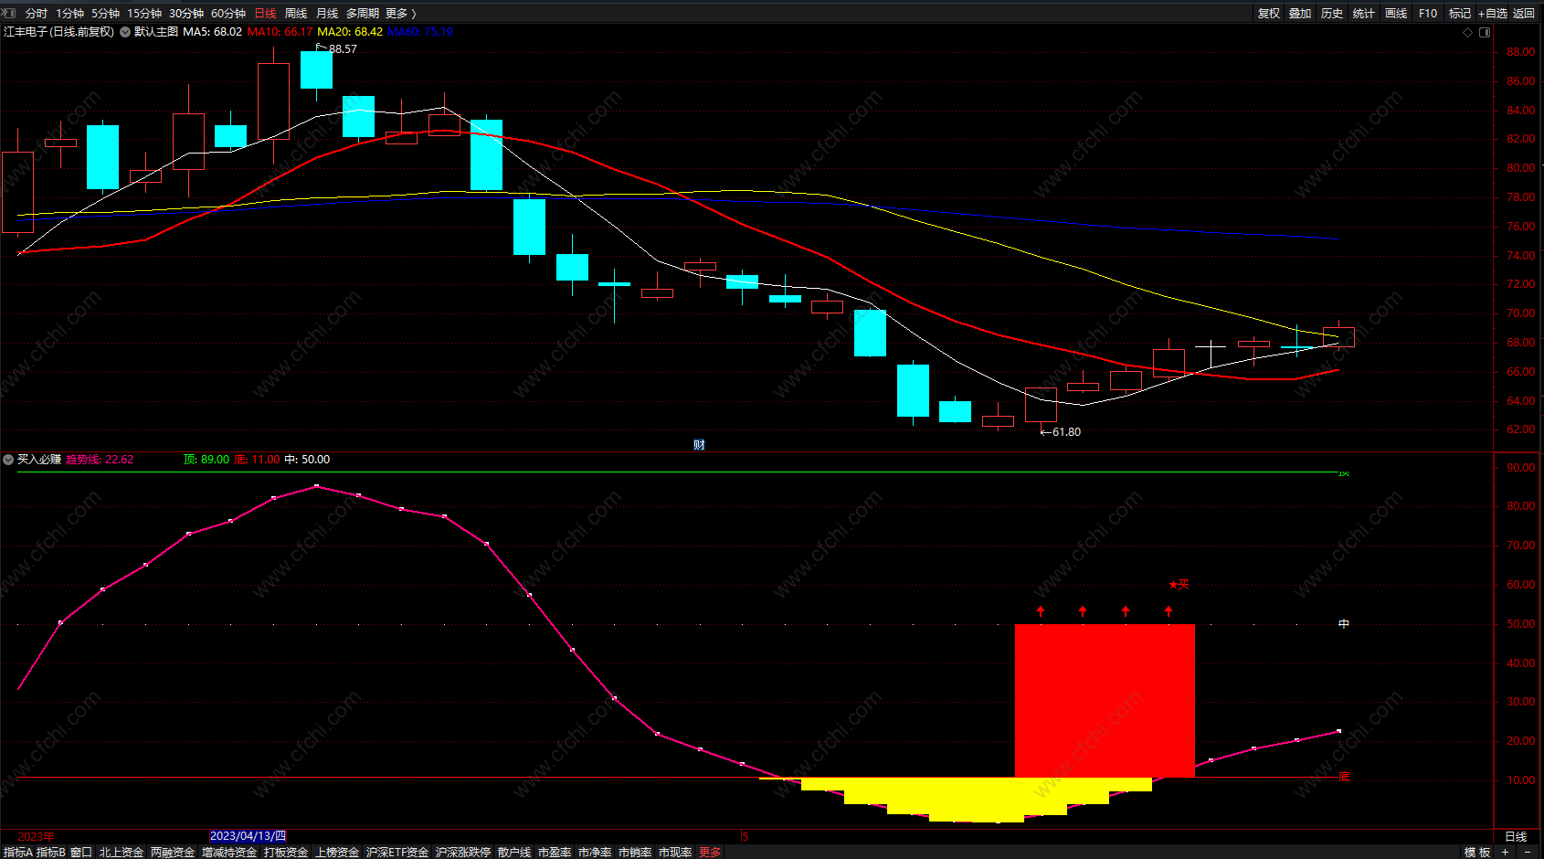Switch to 周线 weekly period
The width and height of the screenshot is (1544, 859).
coord(296,13)
